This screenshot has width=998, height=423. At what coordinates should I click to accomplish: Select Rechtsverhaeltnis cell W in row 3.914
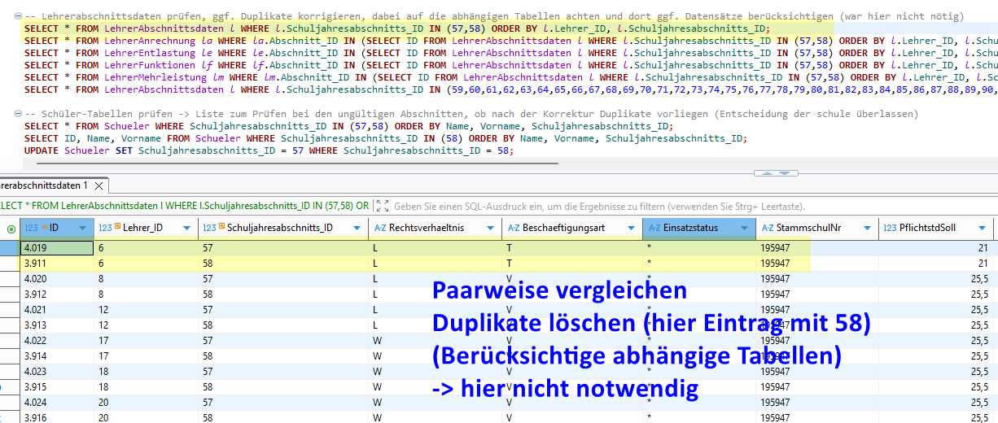436,355
